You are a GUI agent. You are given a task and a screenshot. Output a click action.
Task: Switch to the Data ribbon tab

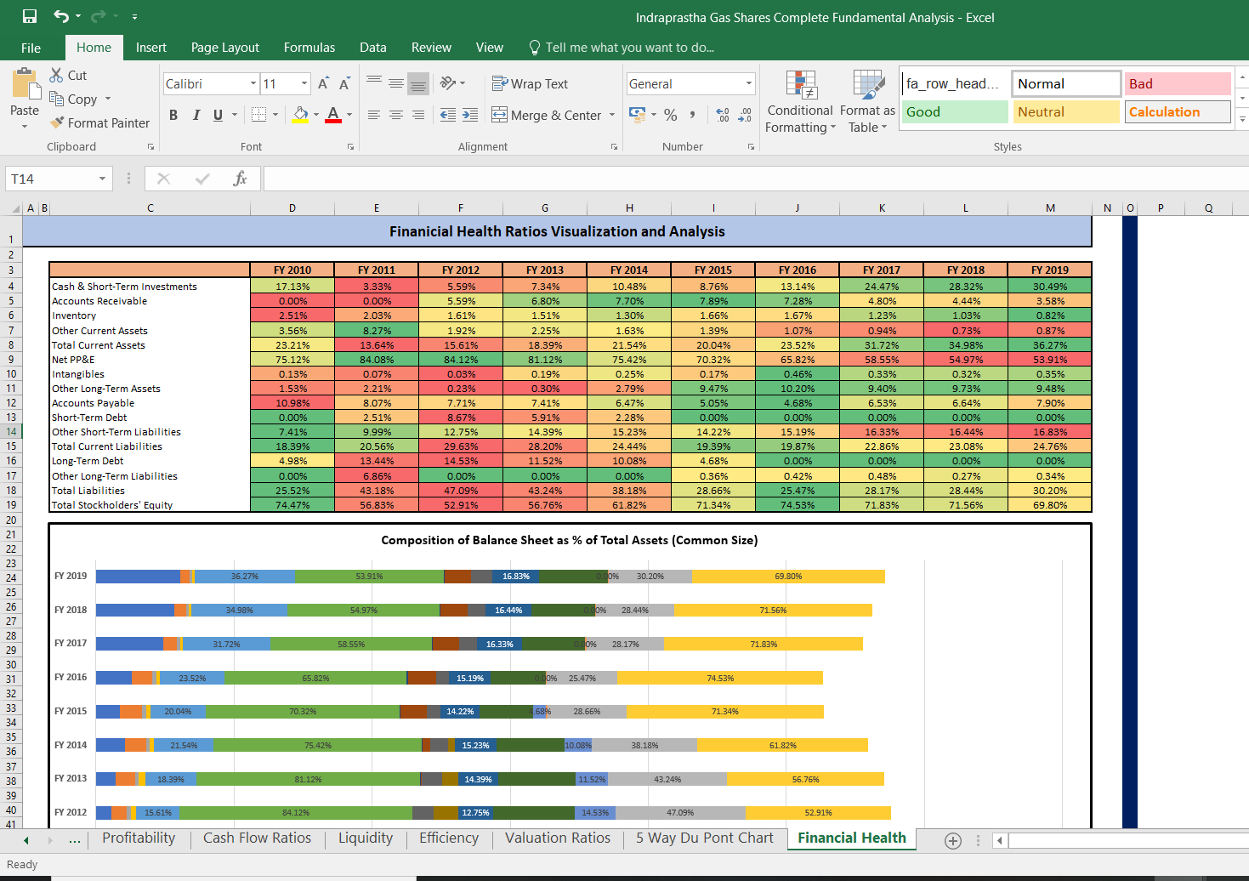[x=372, y=48]
